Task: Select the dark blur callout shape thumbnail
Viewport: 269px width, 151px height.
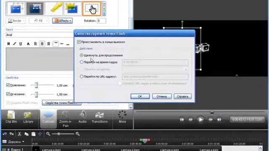Action: [35, 8]
